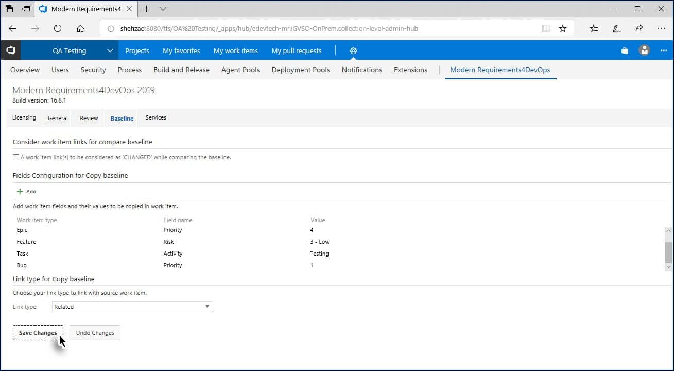Screen dimensions: 674x371
Task: Select the Feature row in fields list
Action: (338, 242)
